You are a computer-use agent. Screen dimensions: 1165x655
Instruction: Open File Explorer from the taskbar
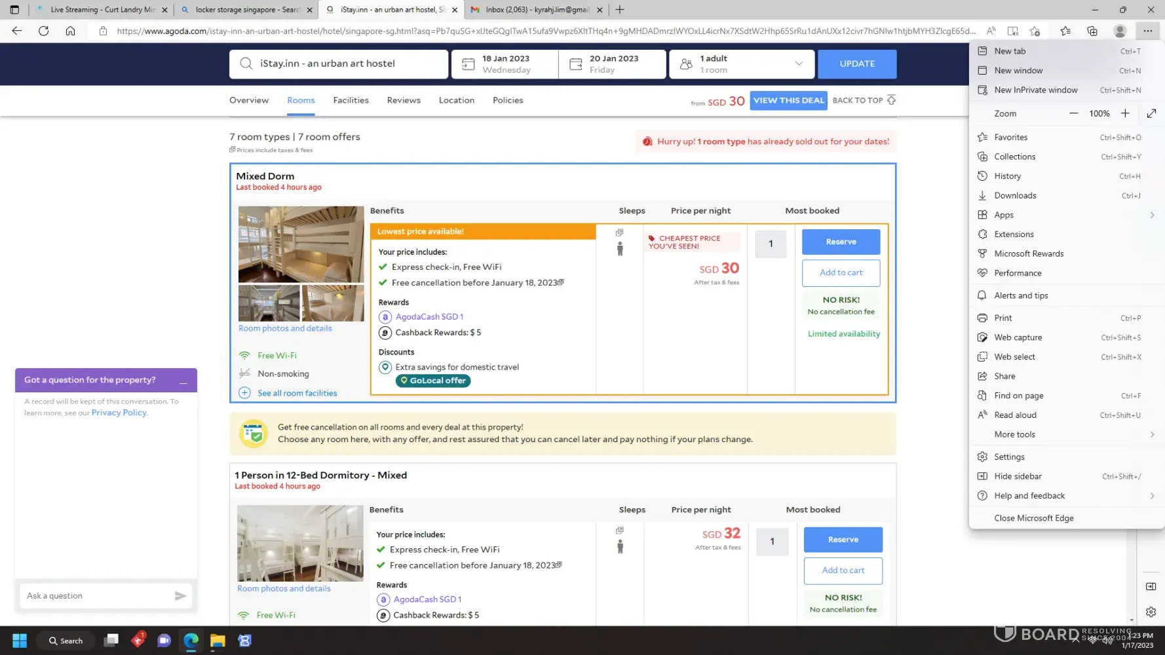(218, 641)
